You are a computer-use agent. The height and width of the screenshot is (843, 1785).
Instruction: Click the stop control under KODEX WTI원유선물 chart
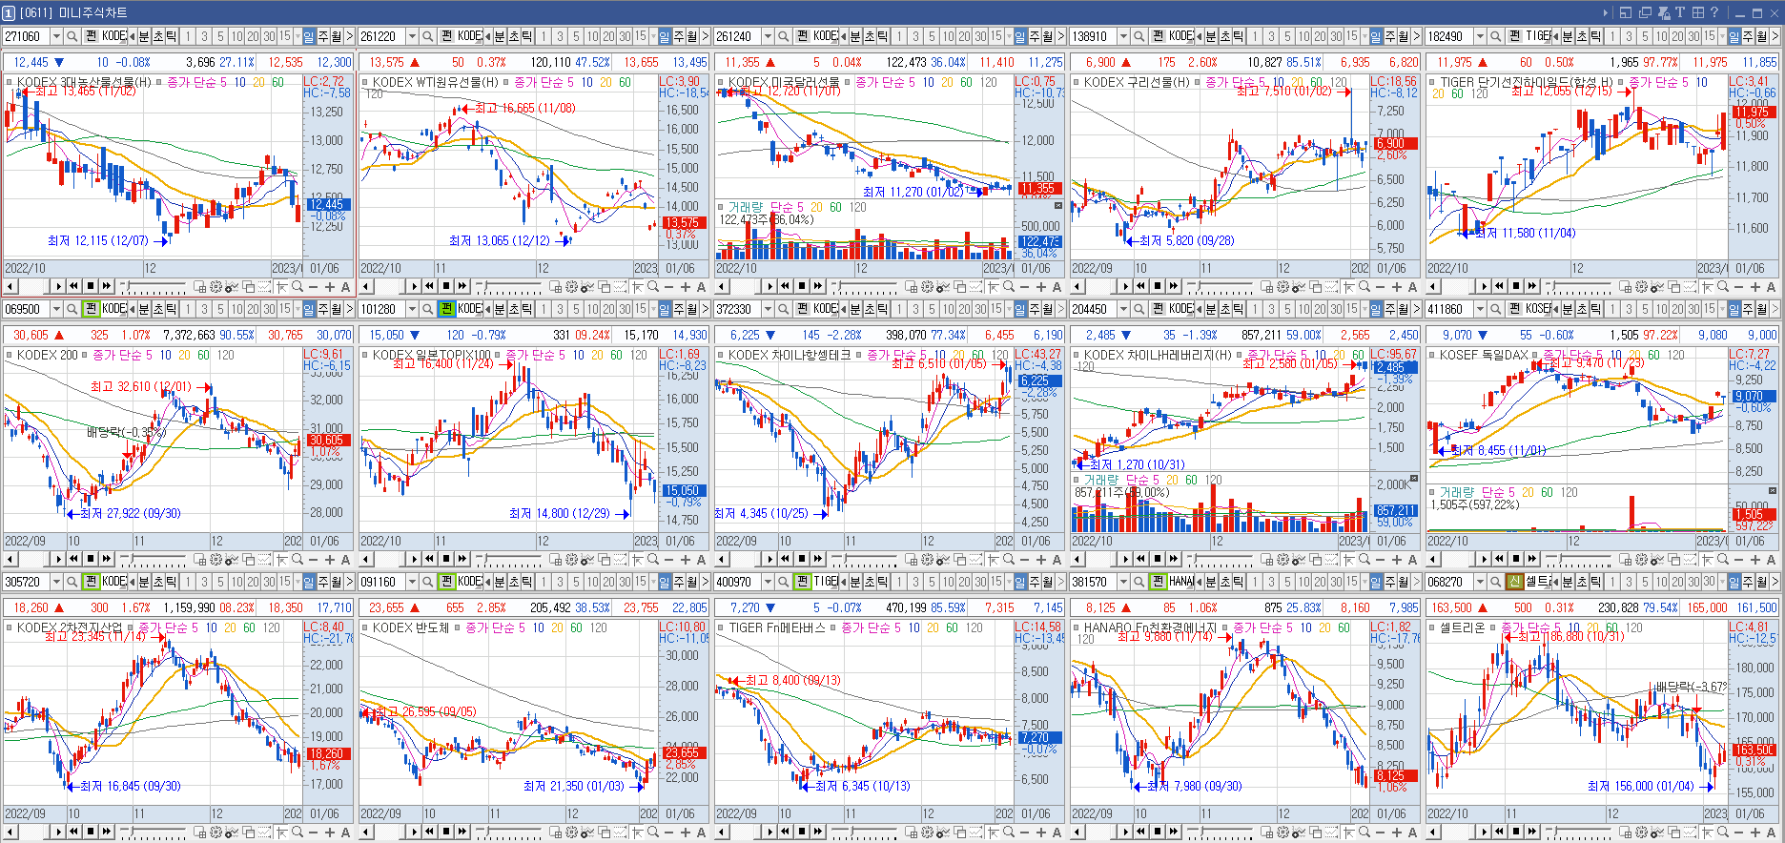[446, 286]
